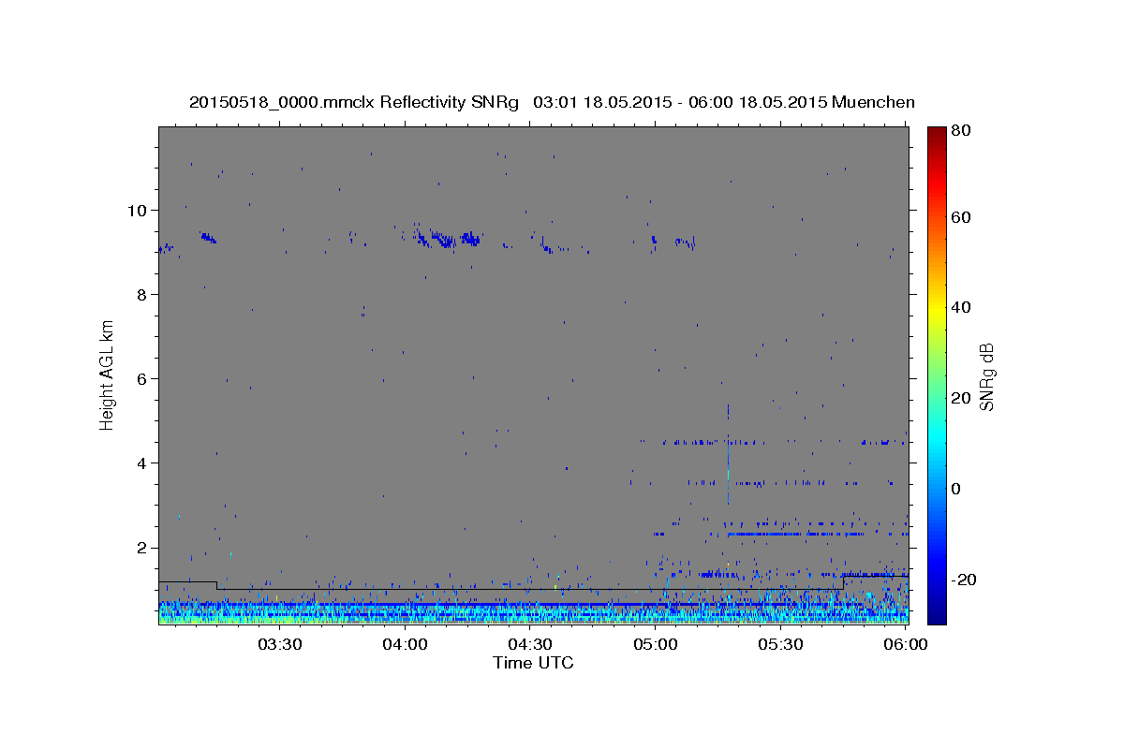Viewport: 1124px width, 749px height.
Task: Click the height axis label 6
Action: pos(141,379)
